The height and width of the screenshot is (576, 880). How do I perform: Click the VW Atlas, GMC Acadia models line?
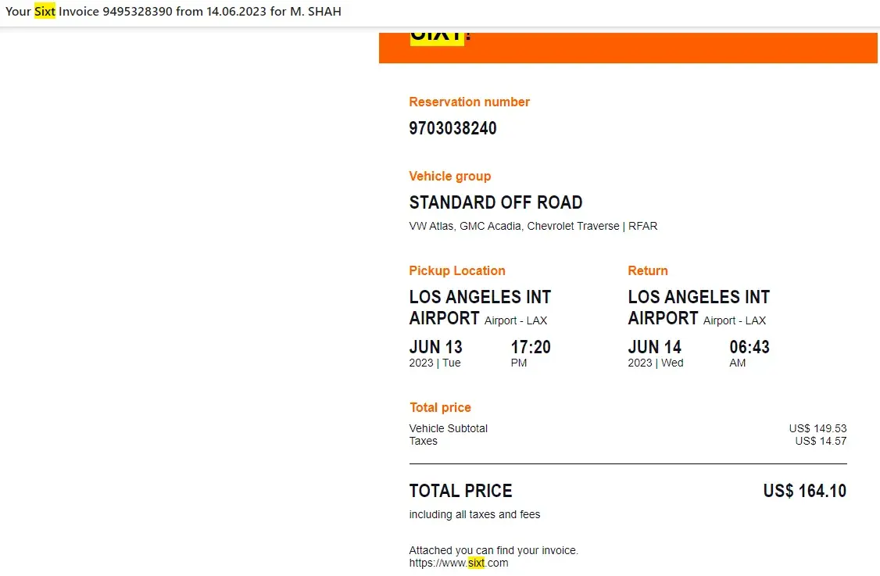click(533, 226)
